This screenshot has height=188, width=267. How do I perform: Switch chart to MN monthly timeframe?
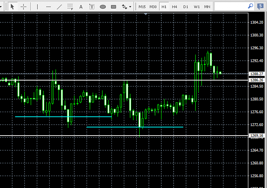click(207, 7)
